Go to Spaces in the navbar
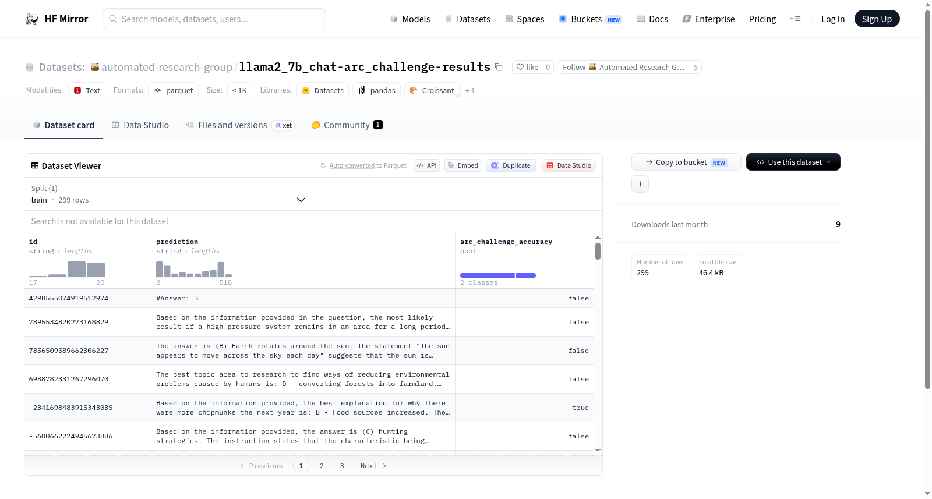Viewport: 932px width, 499px height. click(x=525, y=19)
